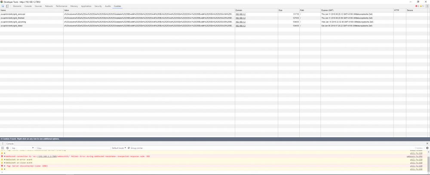
Task: Sort by the Path column header
Action: pos(310,10)
